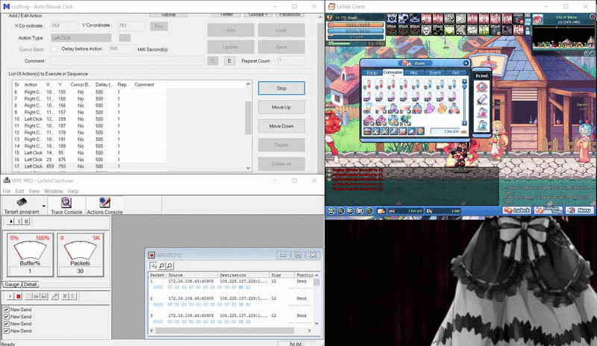Viewport: 597px width, 346px height.
Task: Click packet list vertical scroll down arrow
Action: [x=316, y=323]
